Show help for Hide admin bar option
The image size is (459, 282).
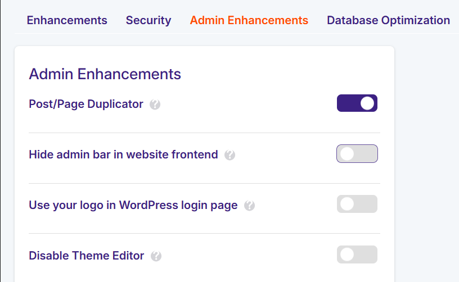click(230, 155)
